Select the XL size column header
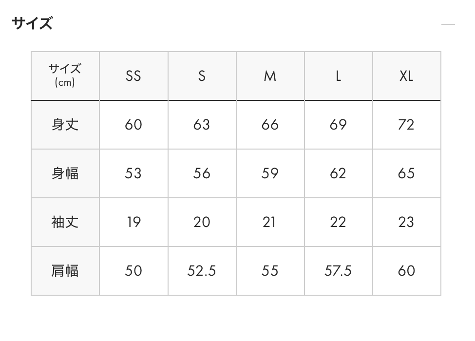 (x=406, y=76)
